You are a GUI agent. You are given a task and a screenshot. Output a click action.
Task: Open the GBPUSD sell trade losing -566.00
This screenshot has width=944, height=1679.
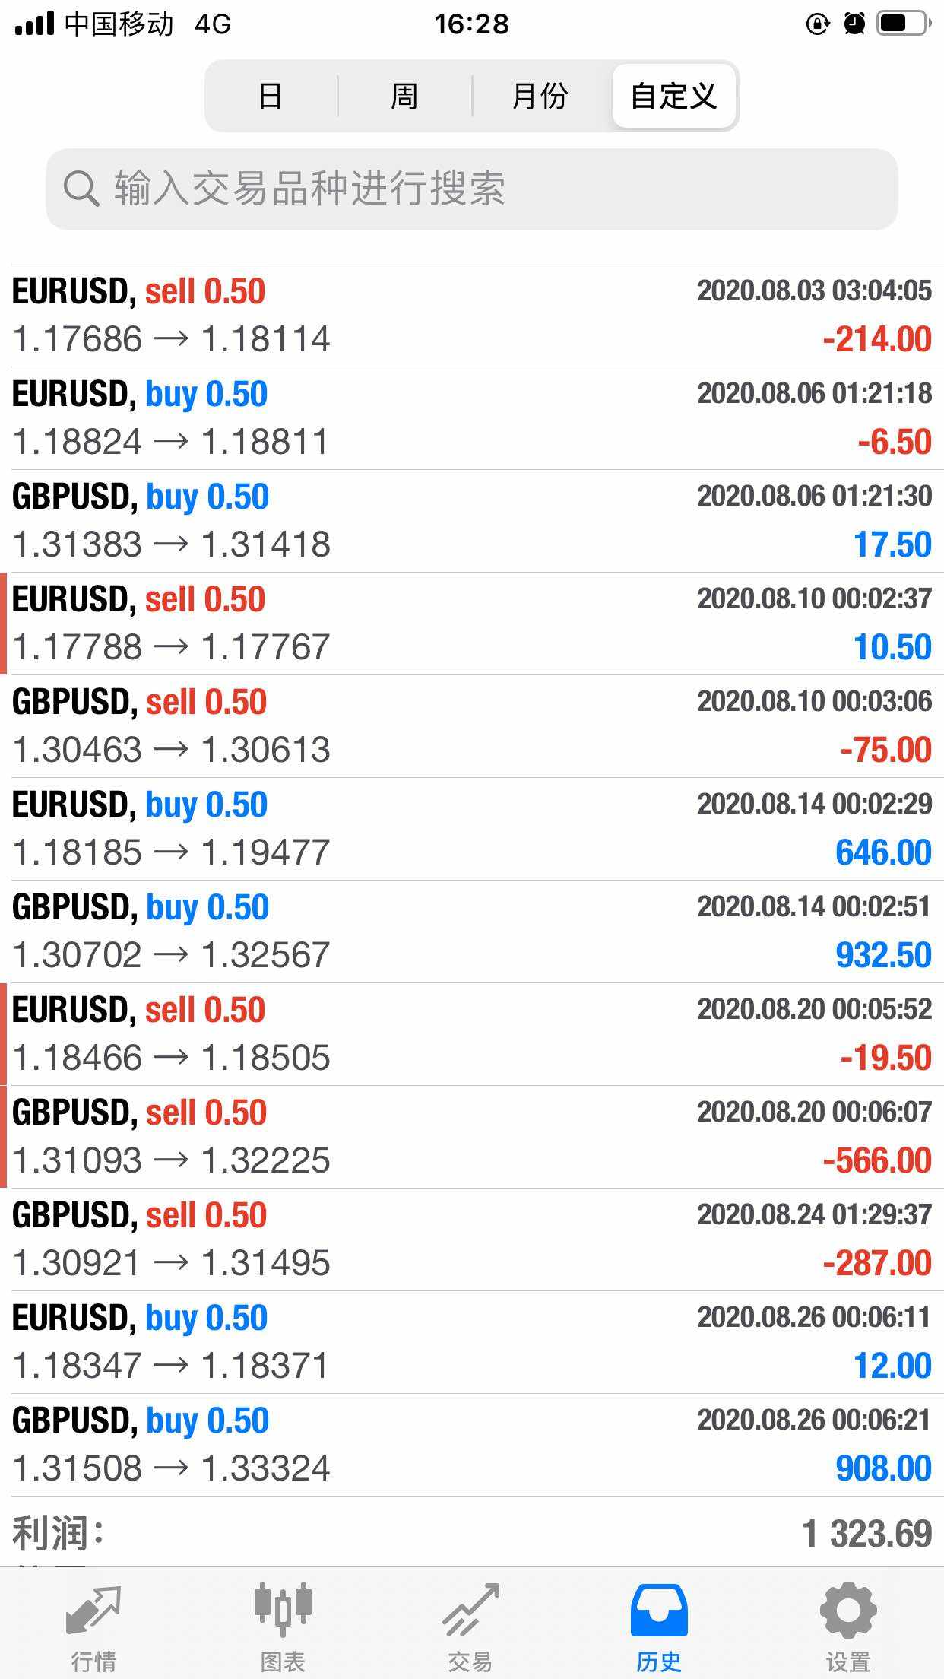click(471, 1137)
